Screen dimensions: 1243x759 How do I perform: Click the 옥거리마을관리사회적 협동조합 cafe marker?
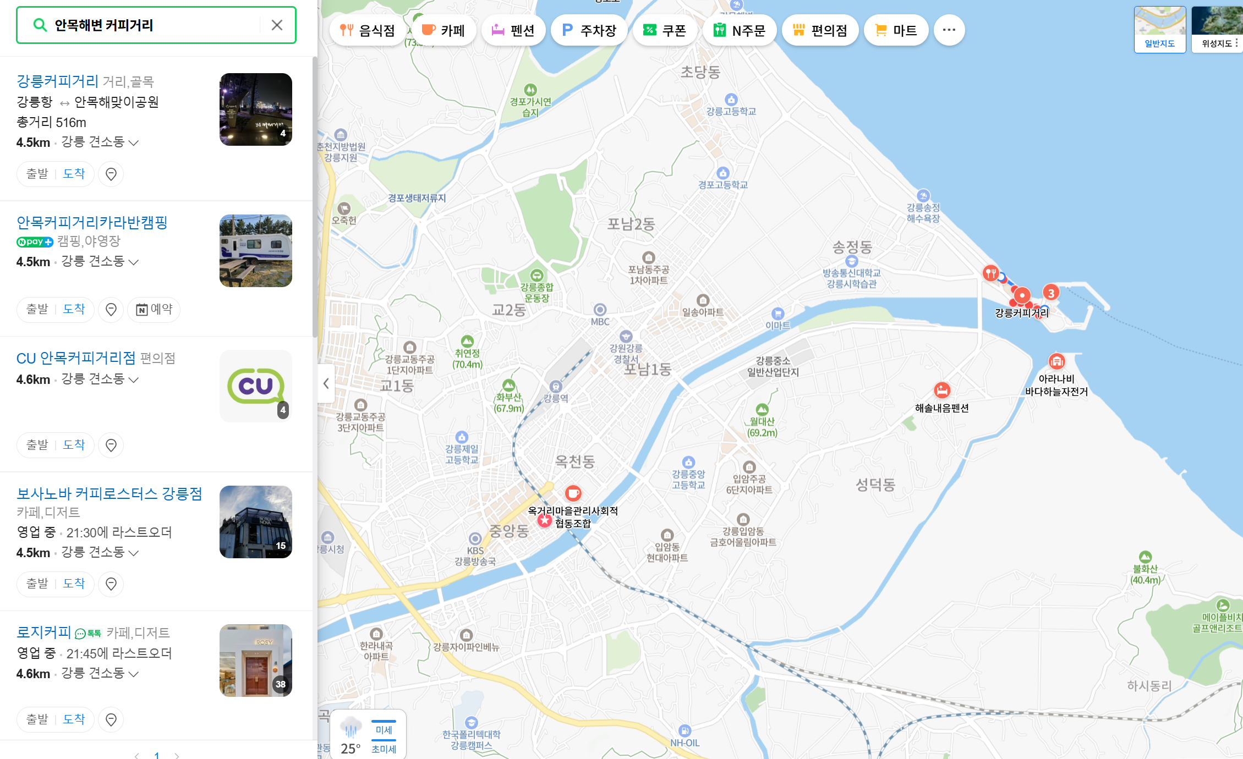pos(573,493)
